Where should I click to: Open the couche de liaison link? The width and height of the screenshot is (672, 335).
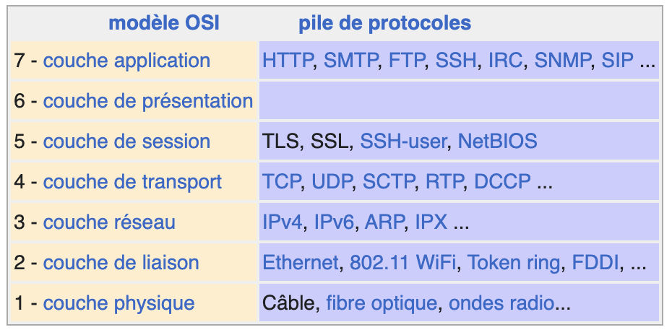click(121, 263)
